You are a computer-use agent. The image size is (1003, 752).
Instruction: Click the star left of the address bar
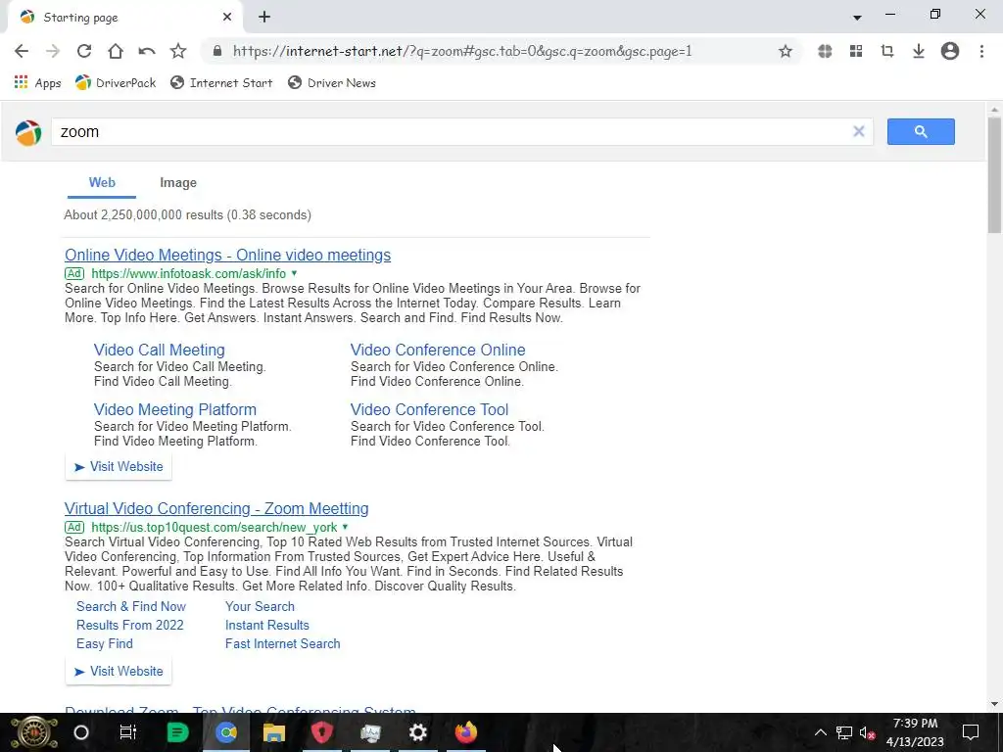[x=178, y=51]
